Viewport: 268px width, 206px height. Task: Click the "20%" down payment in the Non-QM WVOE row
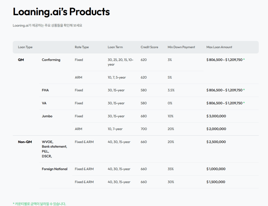pos(171,142)
